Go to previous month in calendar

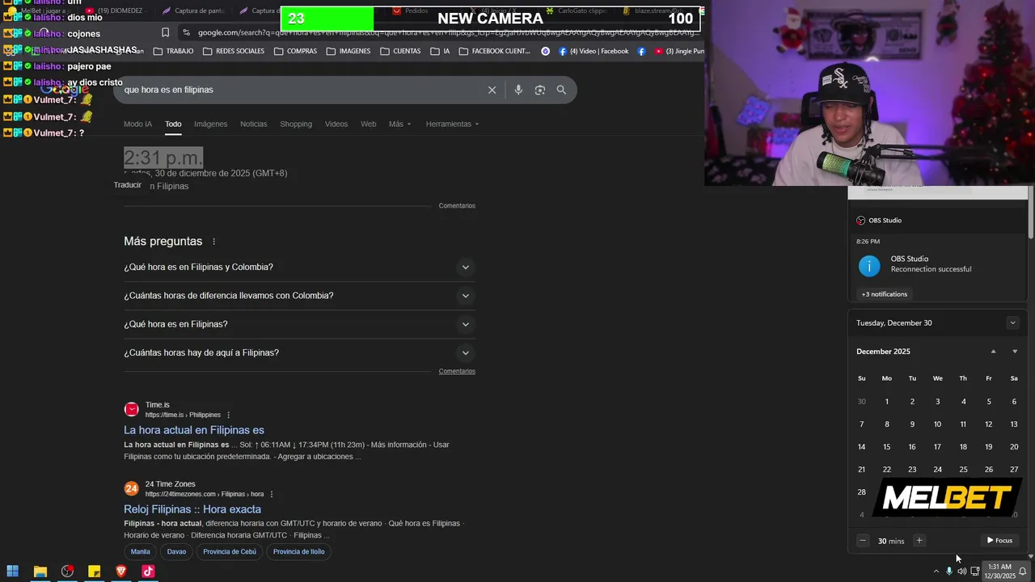tap(994, 352)
